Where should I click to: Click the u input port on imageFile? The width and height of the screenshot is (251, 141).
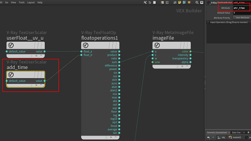[152, 51]
